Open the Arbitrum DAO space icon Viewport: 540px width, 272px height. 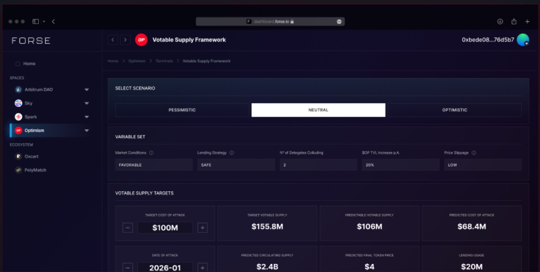click(x=18, y=90)
